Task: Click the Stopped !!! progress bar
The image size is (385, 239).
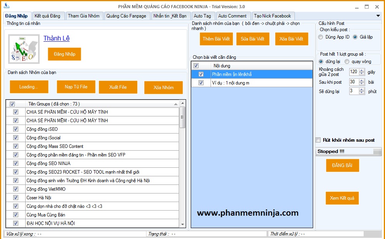Action: pos(348,152)
